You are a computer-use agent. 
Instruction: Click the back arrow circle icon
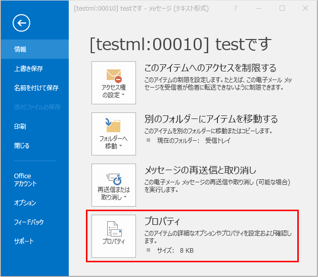(22, 23)
